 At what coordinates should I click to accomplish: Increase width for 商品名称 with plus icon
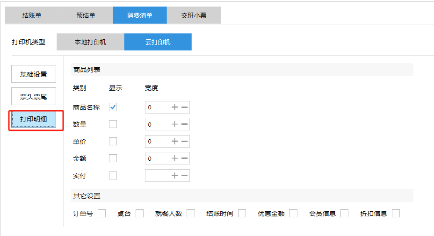(174, 107)
